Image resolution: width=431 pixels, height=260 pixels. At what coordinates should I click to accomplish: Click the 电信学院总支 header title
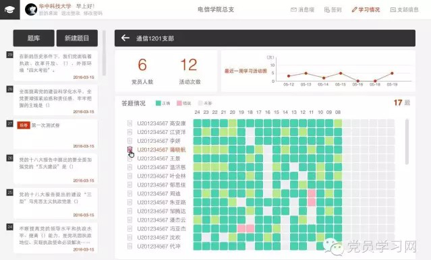pyautogui.click(x=216, y=9)
